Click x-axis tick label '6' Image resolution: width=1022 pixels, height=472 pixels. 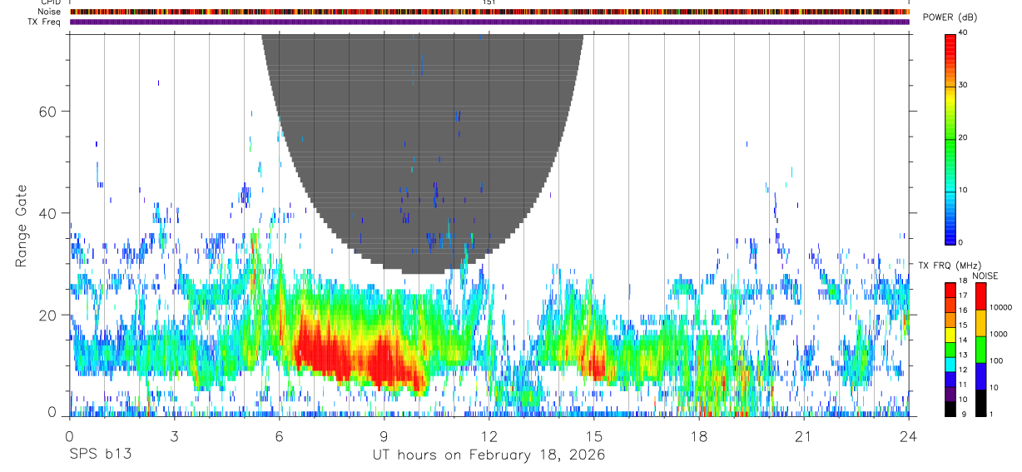coord(280,435)
